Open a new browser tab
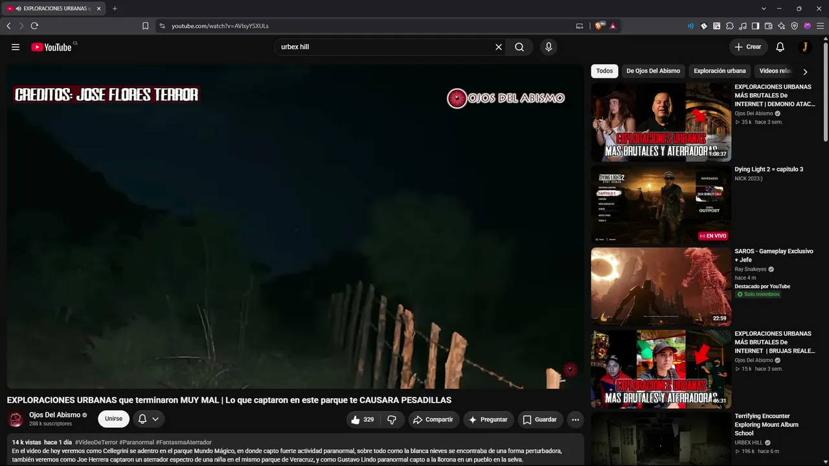829x466 pixels. pos(115,8)
